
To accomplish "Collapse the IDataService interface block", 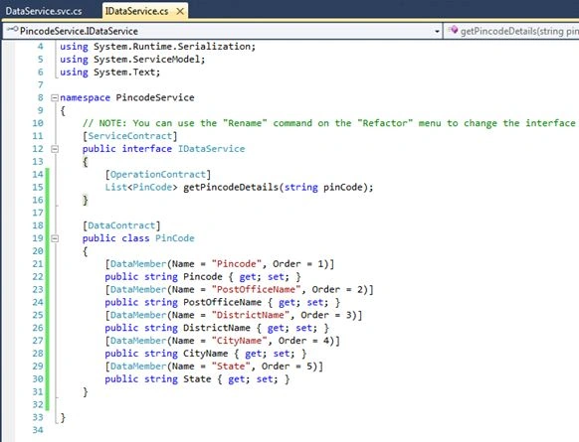I will pos(55,149).
